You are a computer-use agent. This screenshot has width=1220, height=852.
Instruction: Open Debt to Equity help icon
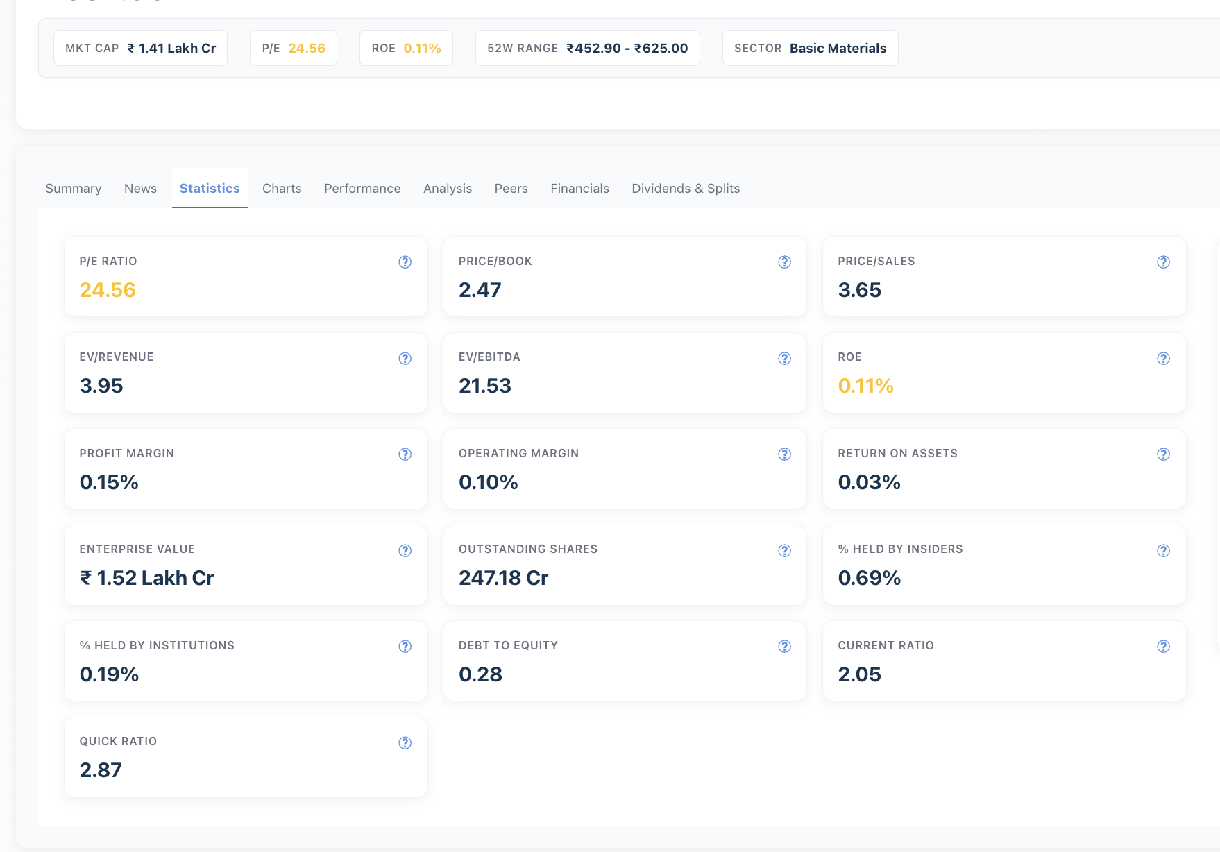tap(784, 647)
